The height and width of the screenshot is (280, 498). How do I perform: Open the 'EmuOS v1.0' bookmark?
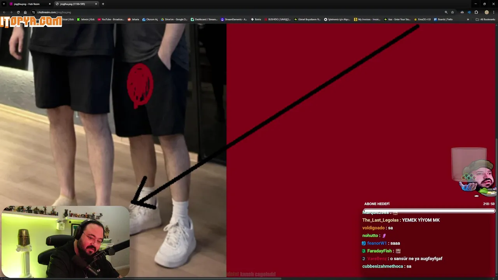423,19
